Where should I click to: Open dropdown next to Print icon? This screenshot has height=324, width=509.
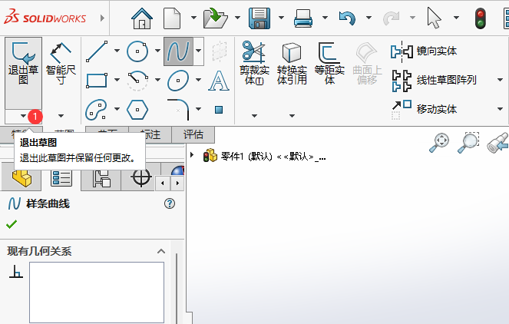tap(325, 18)
